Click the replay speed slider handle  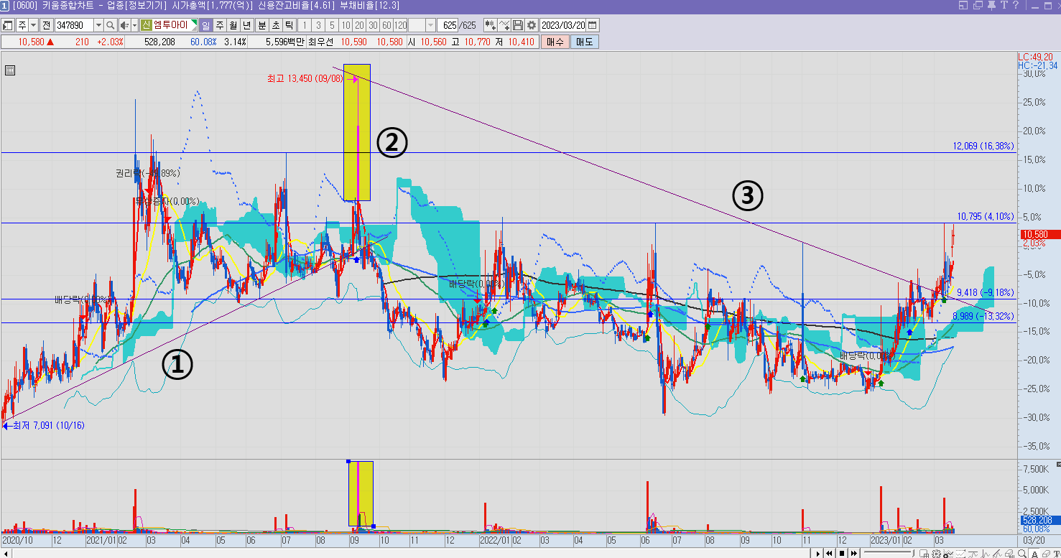[913, 553]
